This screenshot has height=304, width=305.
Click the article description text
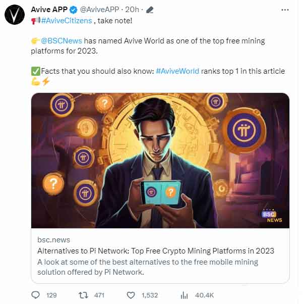(x=148, y=267)
